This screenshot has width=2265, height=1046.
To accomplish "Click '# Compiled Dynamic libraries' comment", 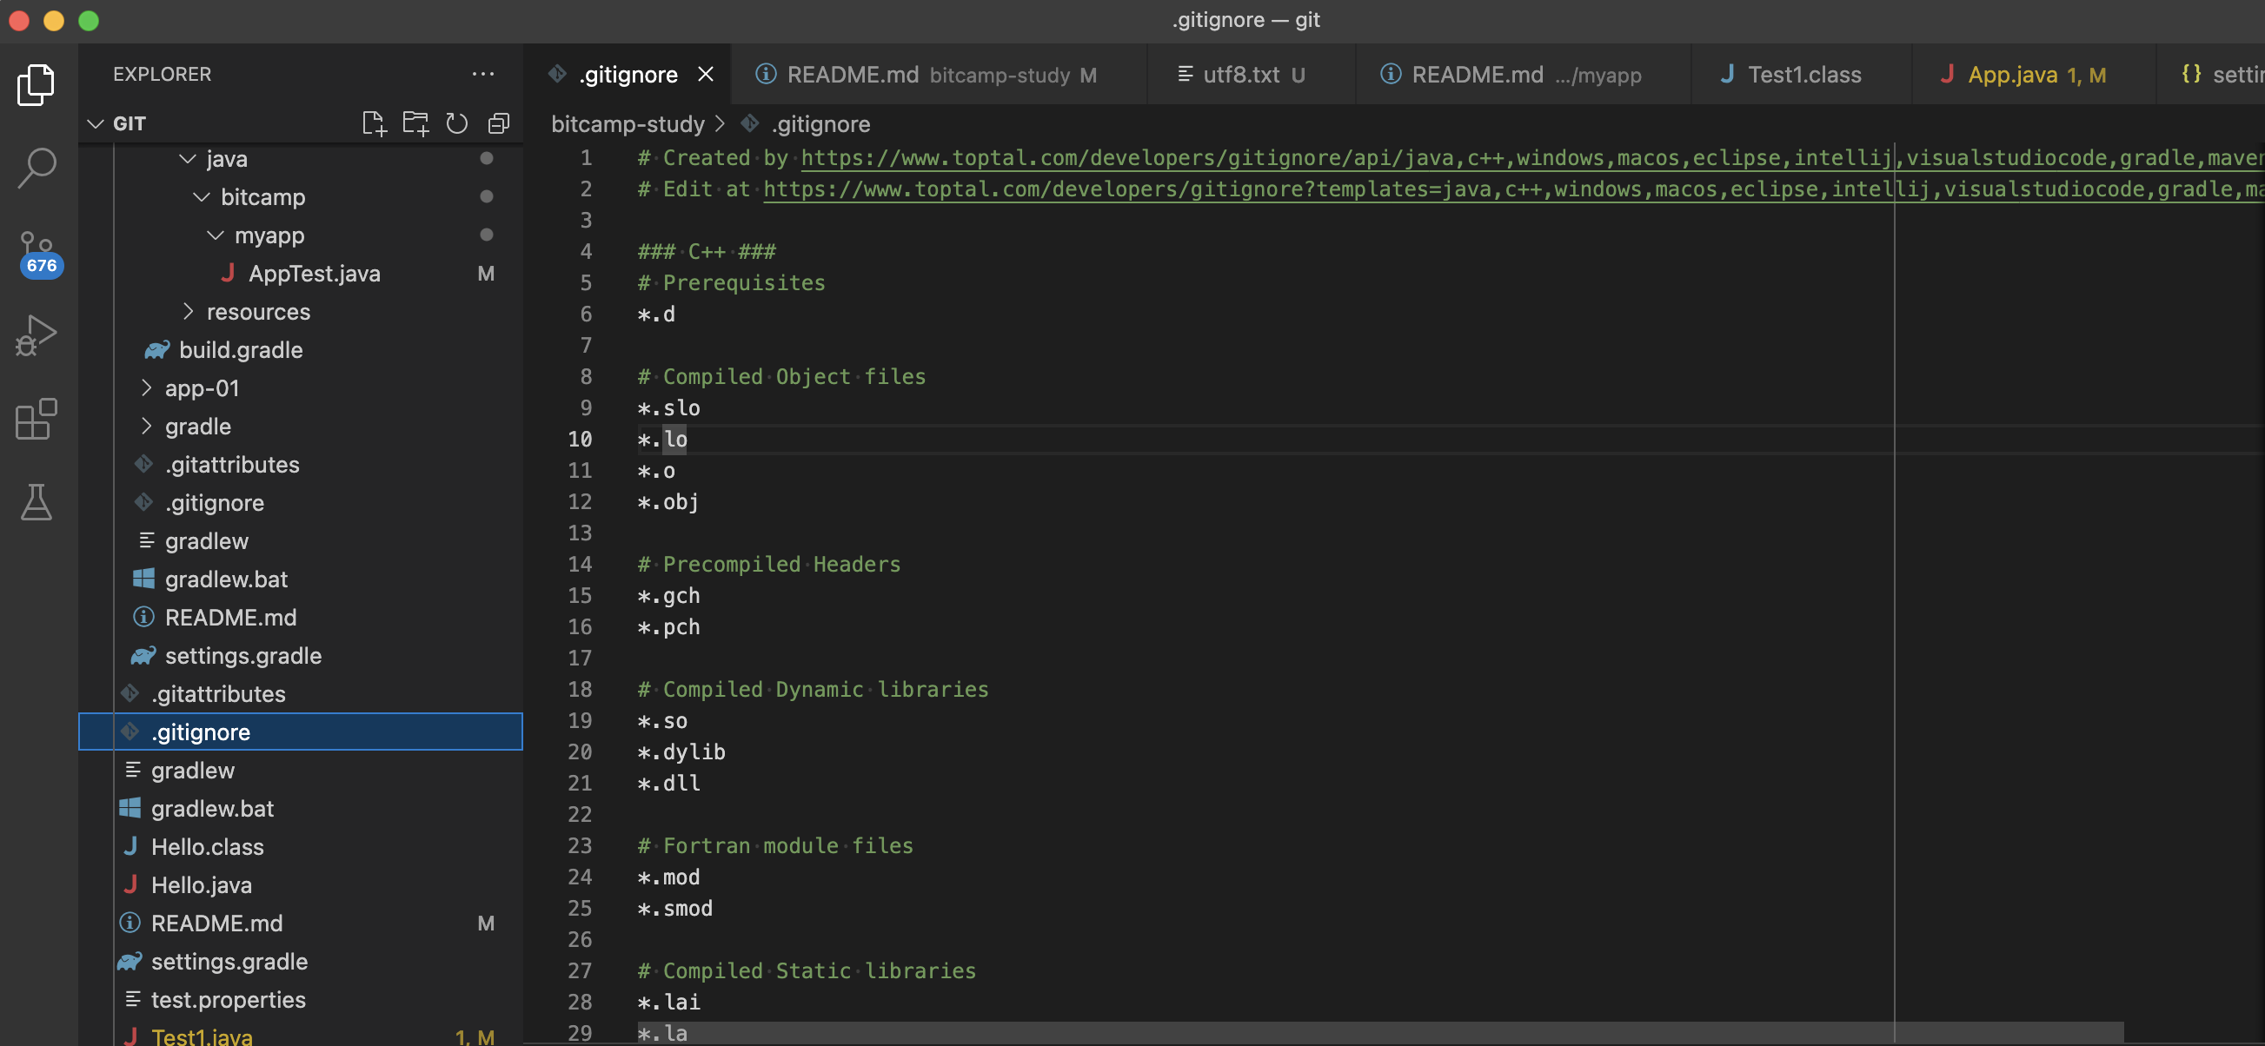I will (x=813, y=689).
